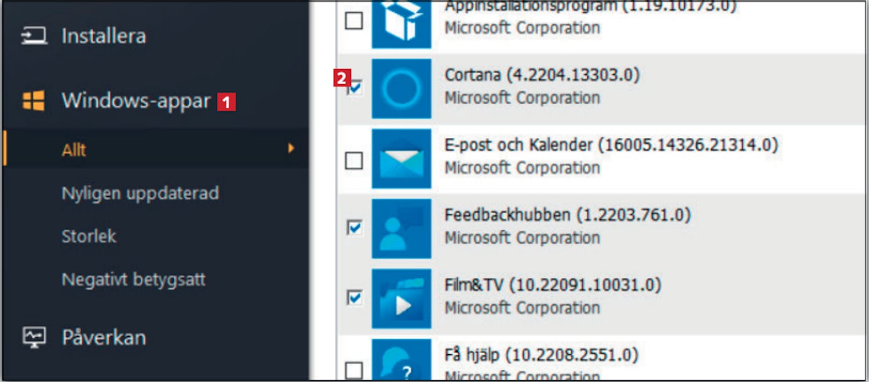Click the Installera monitor icon

click(34, 36)
